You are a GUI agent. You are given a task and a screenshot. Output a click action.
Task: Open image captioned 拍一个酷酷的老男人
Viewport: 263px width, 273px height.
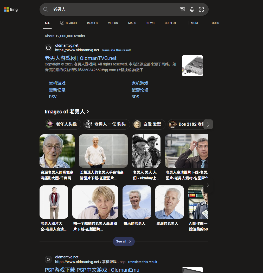pos(95,202)
